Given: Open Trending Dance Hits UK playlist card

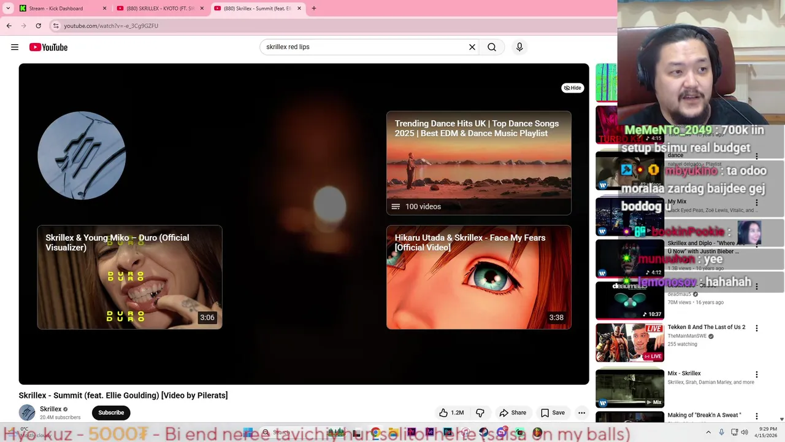Looking at the screenshot, I should [x=479, y=163].
